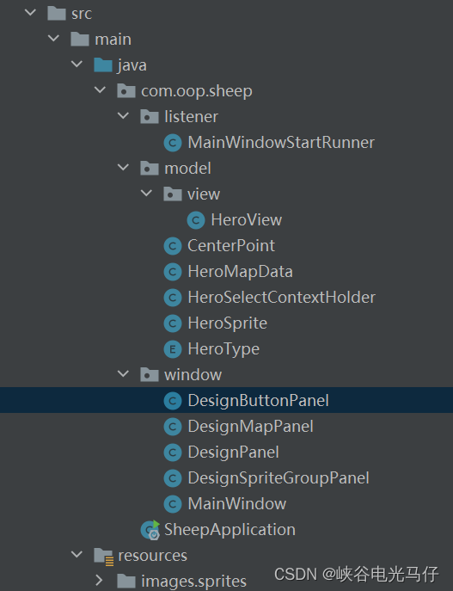
Task: Select the java folder label
Action: 132,65
